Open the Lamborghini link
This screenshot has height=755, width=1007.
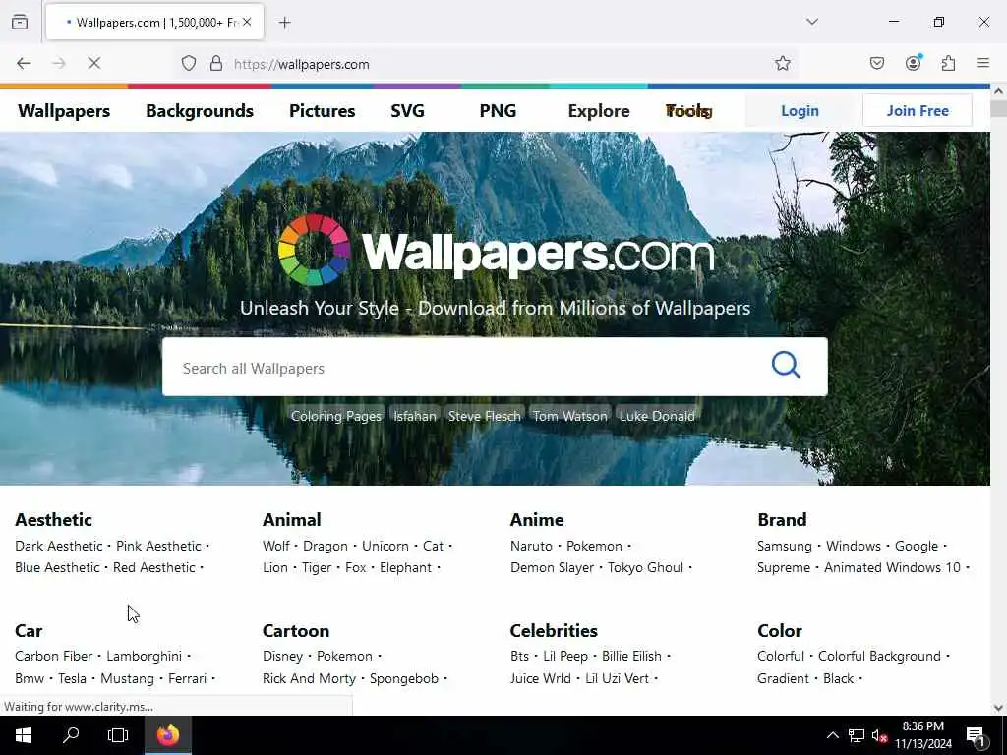(144, 656)
